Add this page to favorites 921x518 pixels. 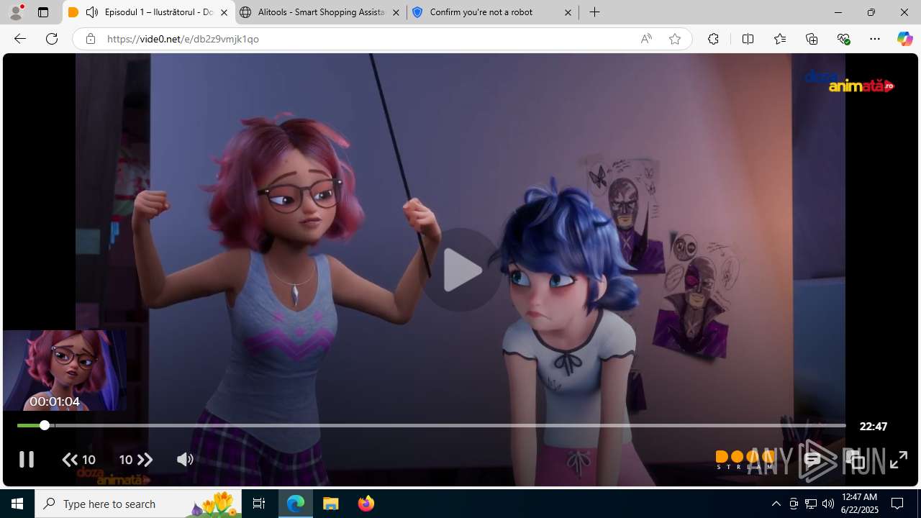coord(674,39)
